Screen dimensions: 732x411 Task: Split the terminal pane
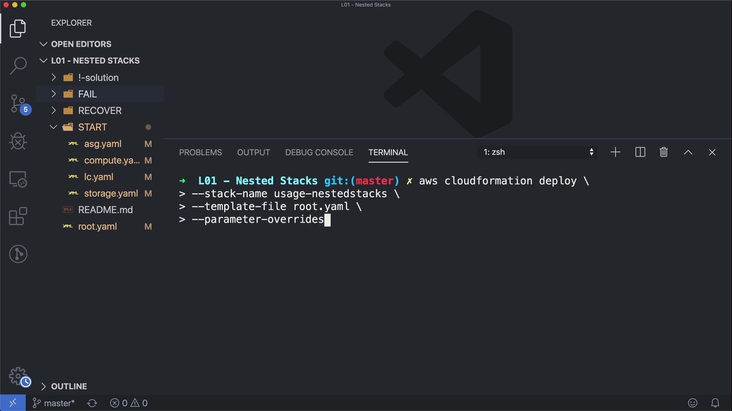click(x=640, y=152)
